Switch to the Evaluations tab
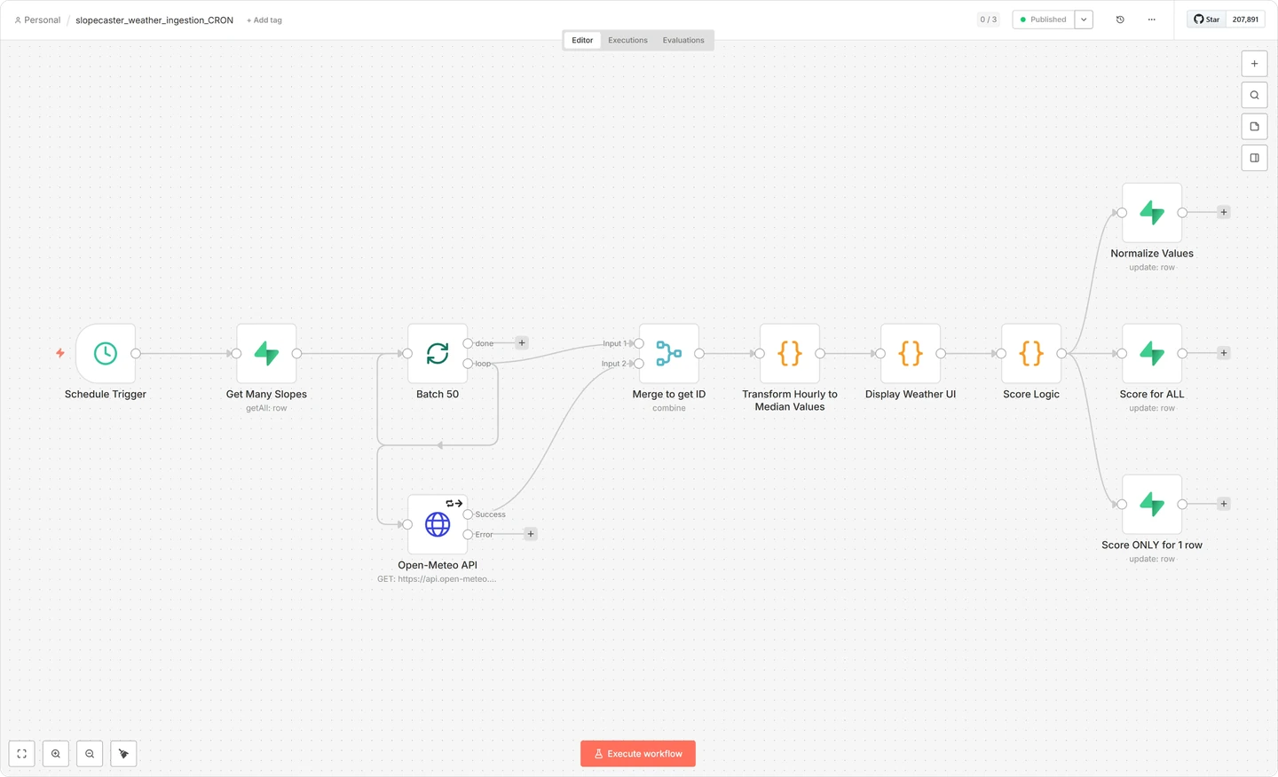This screenshot has width=1278, height=777. tap(683, 40)
